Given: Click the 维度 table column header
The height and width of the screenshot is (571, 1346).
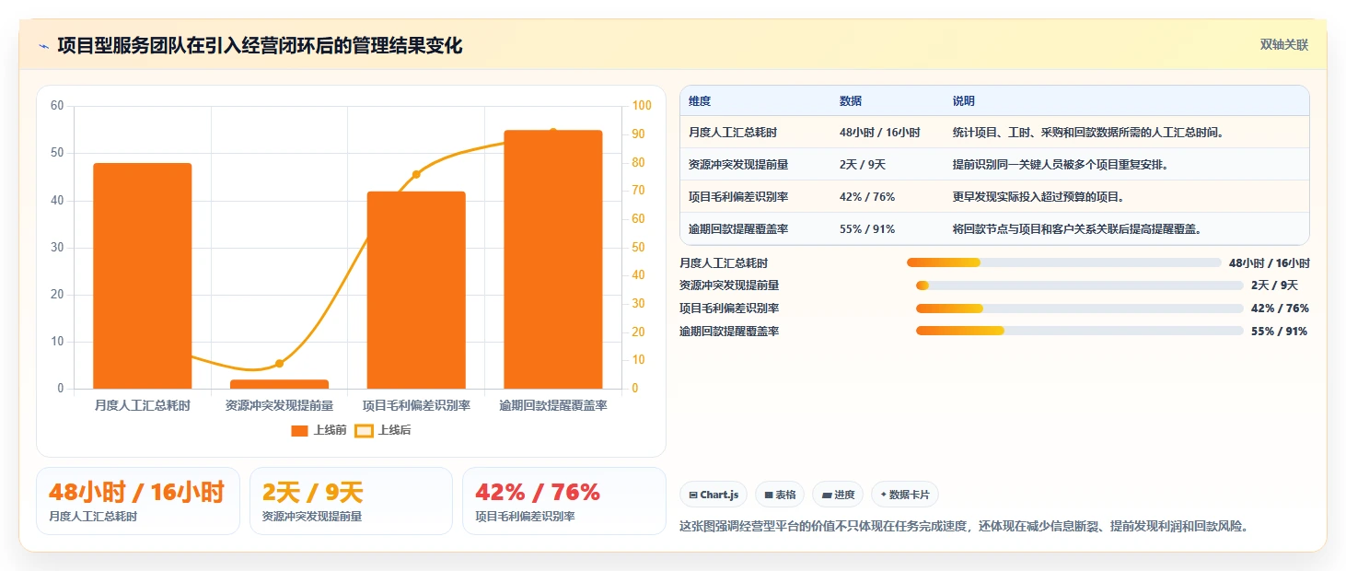Looking at the screenshot, I should point(700,101).
